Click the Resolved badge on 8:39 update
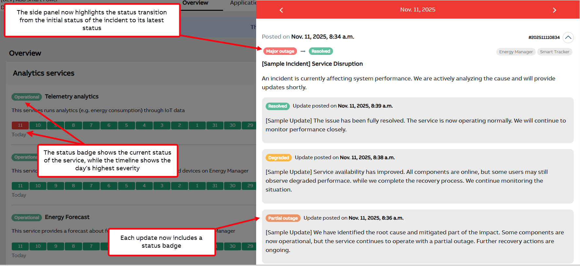This screenshot has height=266, width=580. 277,106
